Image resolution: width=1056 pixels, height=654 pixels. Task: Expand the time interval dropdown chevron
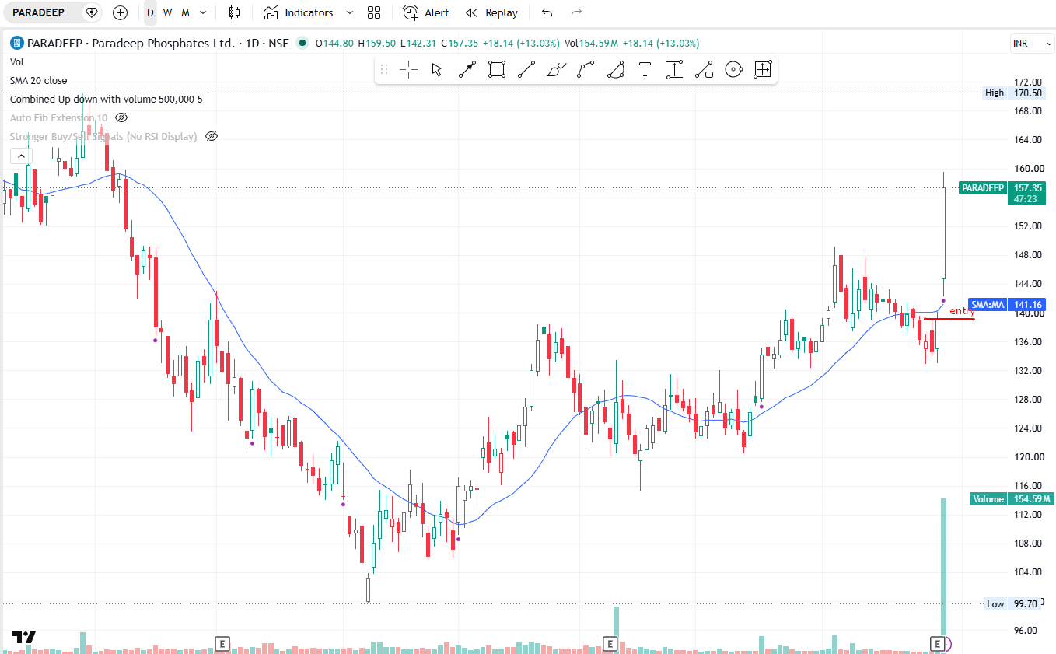point(203,12)
